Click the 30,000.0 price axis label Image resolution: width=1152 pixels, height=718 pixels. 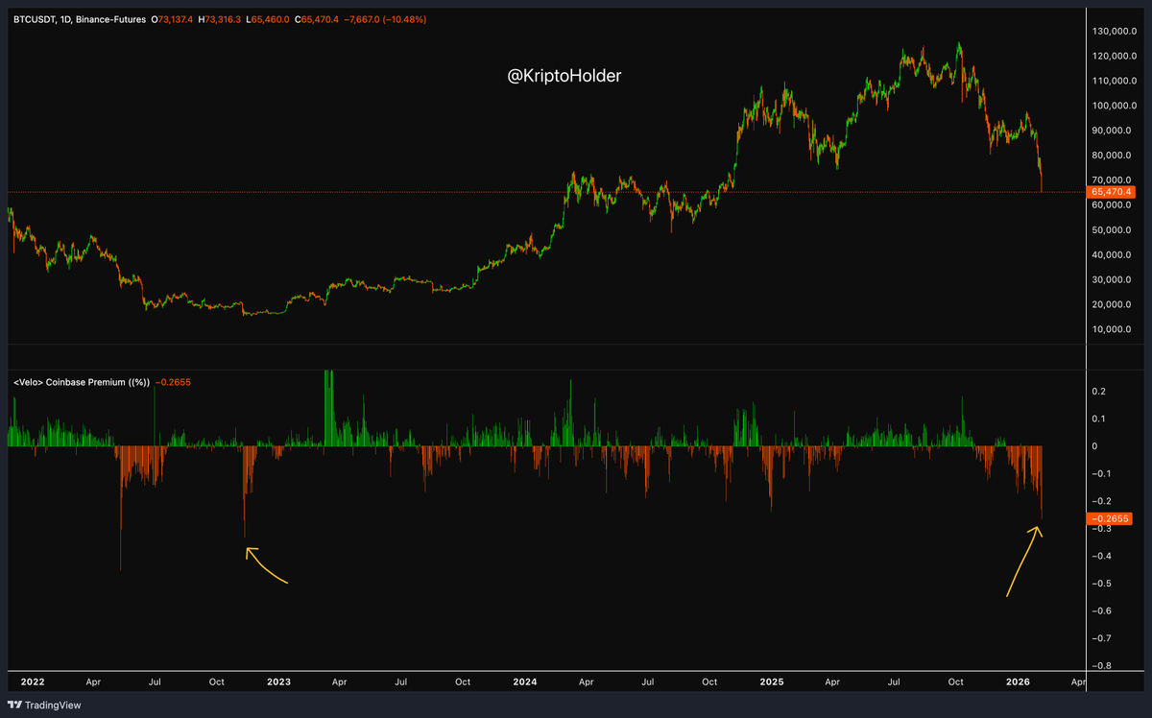click(x=1113, y=280)
